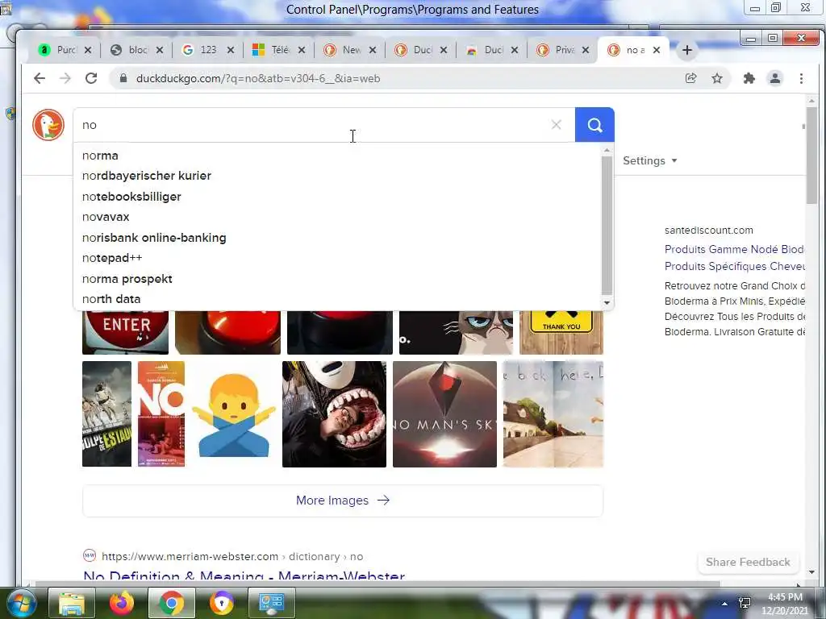826x619 pixels.
Task: Launch Firefox from the taskbar
Action: pyautogui.click(x=122, y=603)
